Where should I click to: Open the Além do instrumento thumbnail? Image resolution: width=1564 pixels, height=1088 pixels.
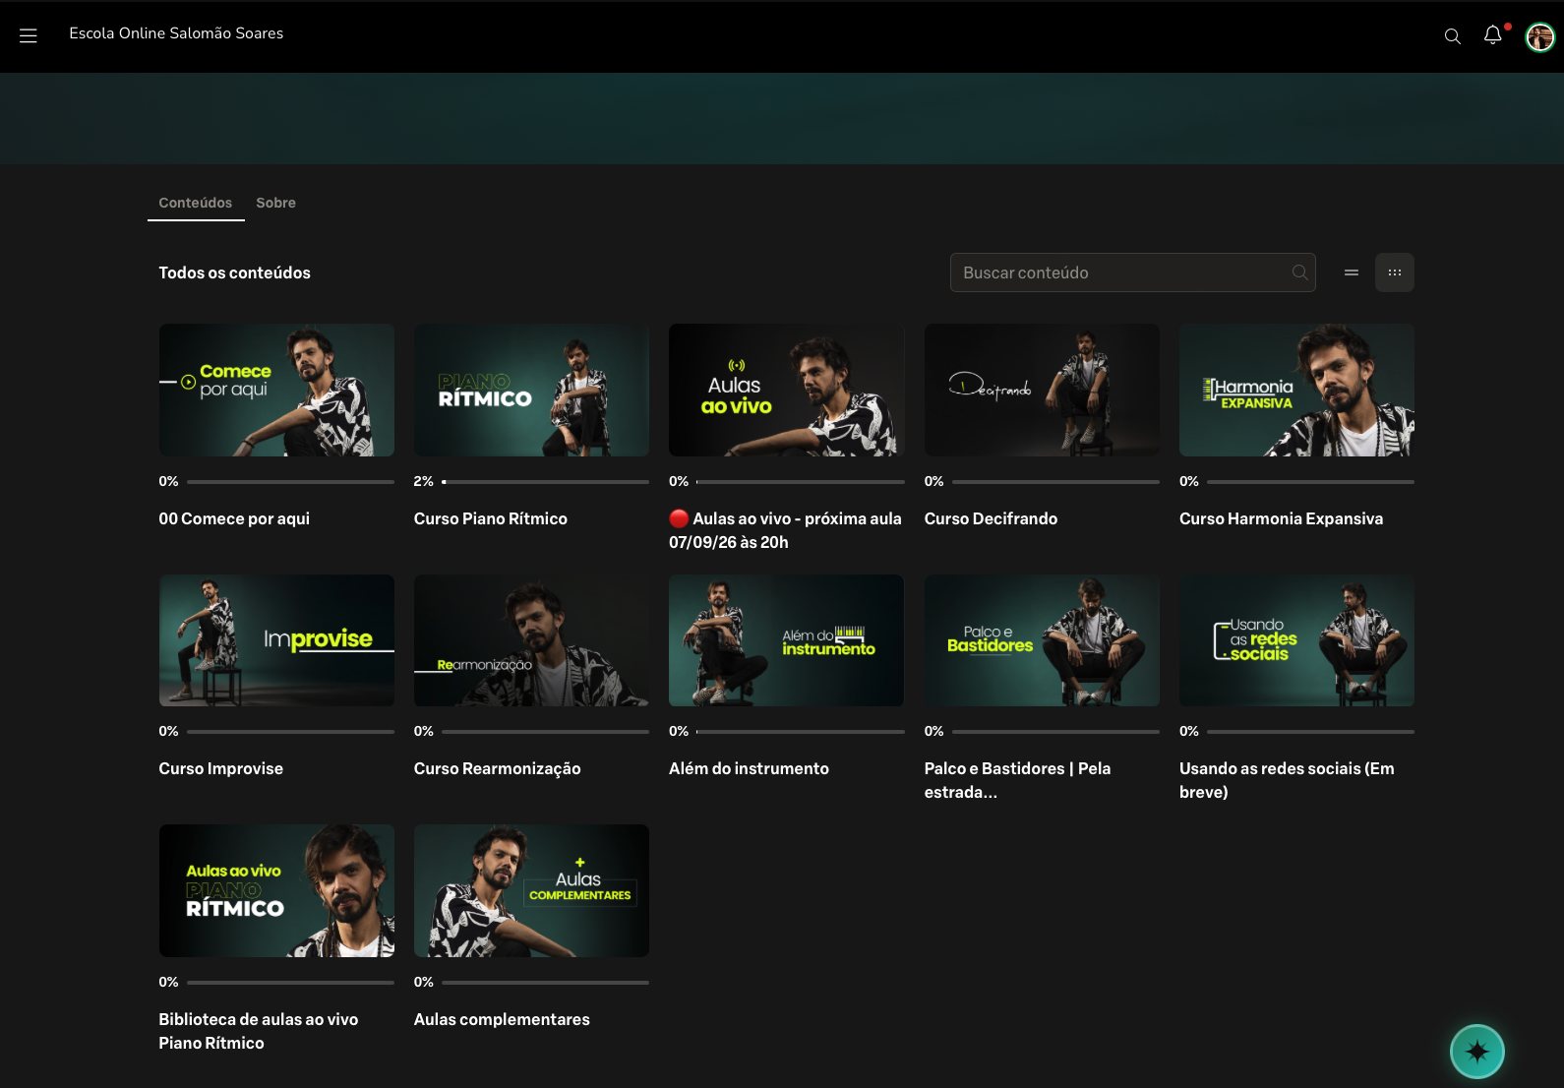(x=786, y=640)
